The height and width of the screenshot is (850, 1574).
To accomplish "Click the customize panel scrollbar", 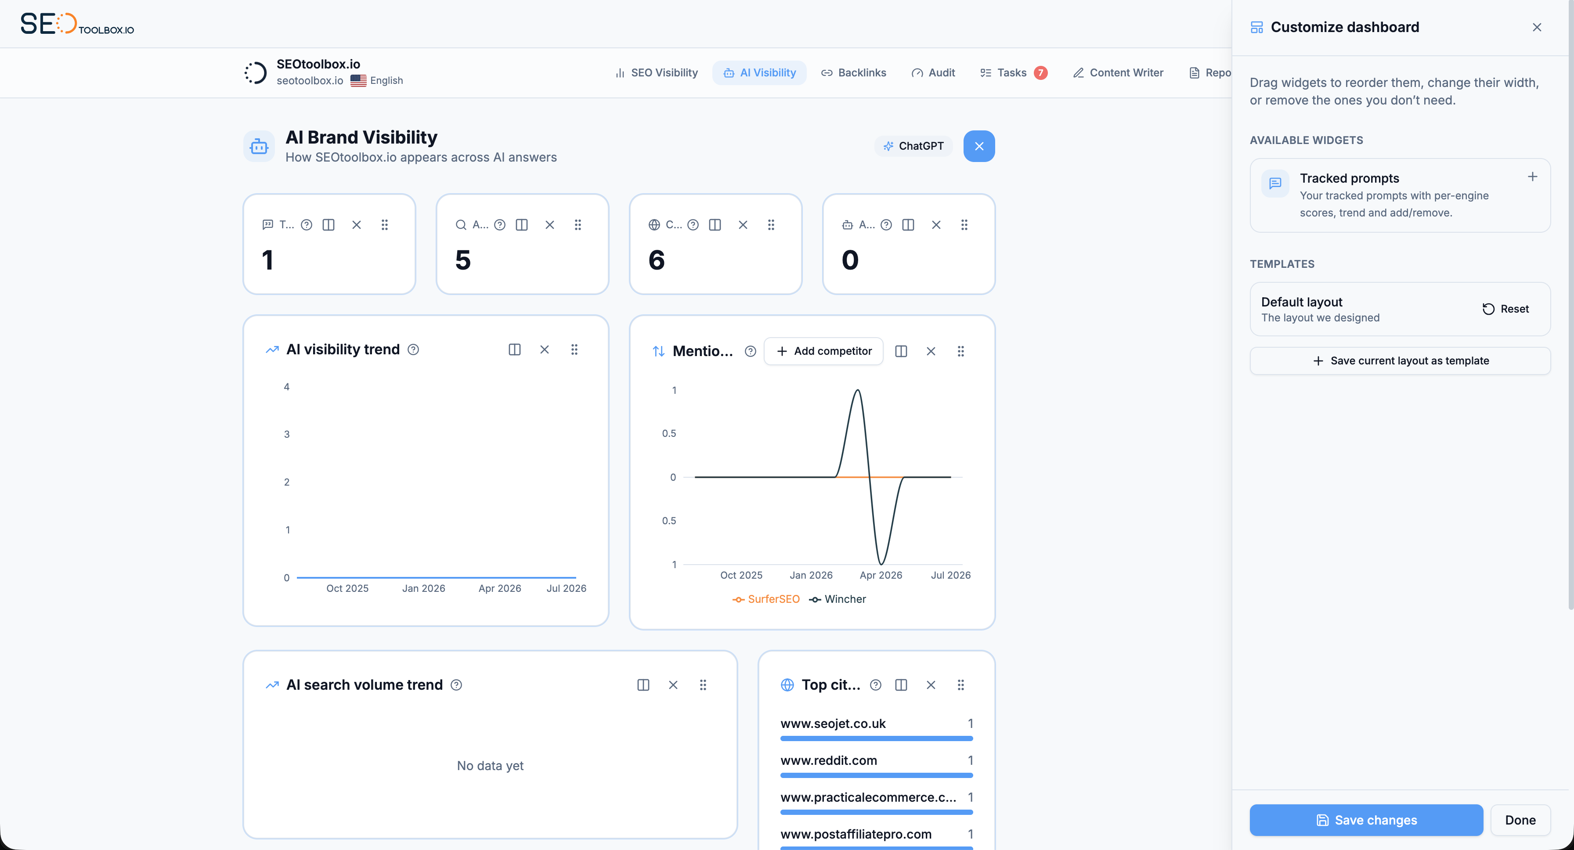I will pos(1570,305).
